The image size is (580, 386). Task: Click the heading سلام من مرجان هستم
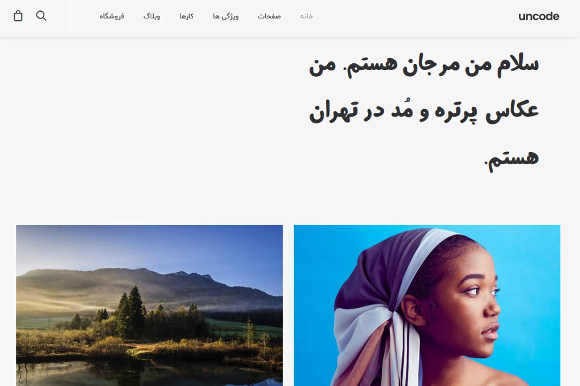(442, 65)
